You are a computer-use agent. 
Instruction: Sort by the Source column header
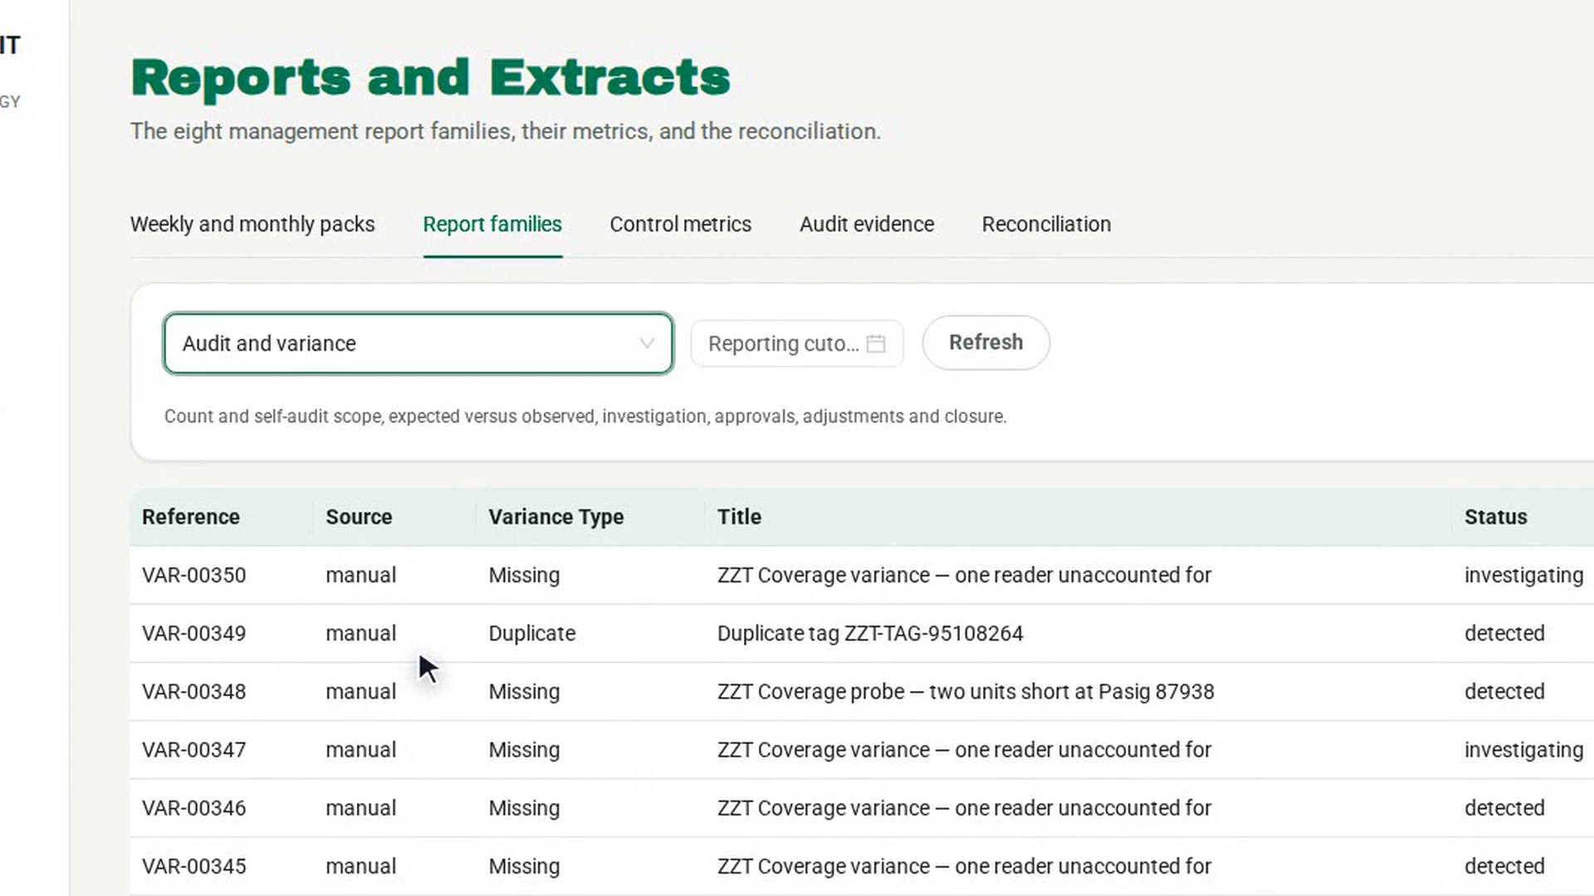coord(359,517)
